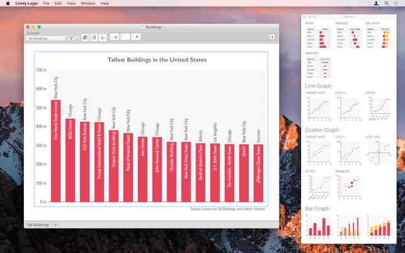Screen dimensions: 405x253
Task: Open the Tall Buildings dataset dropdown
Action: coord(47,38)
